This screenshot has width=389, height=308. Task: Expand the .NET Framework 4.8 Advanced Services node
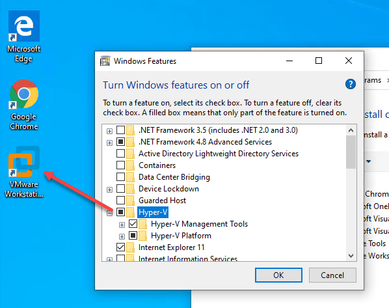click(x=109, y=143)
